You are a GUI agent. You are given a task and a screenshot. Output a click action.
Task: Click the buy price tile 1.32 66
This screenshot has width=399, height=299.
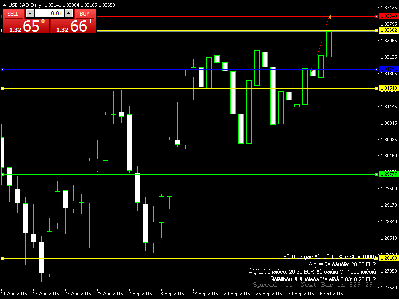click(73, 26)
